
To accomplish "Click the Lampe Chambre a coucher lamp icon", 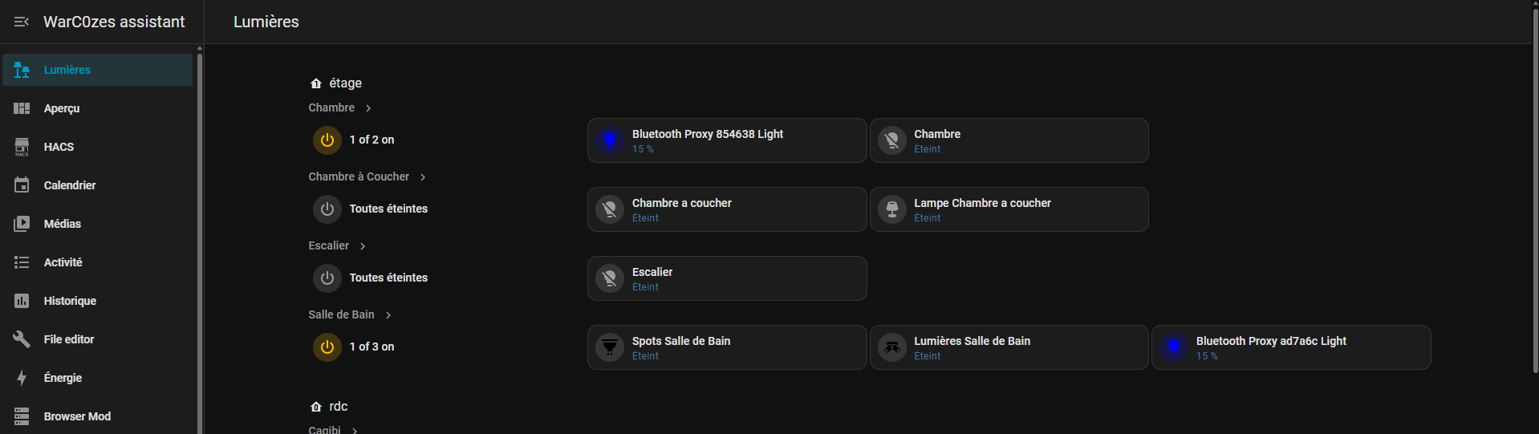I will 891,209.
